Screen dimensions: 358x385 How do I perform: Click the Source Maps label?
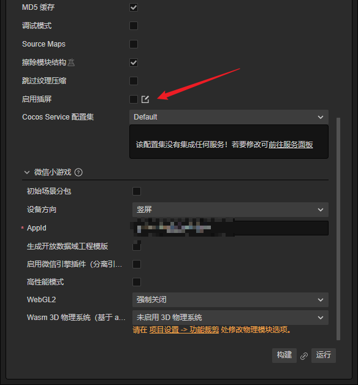[x=44, y=44]
